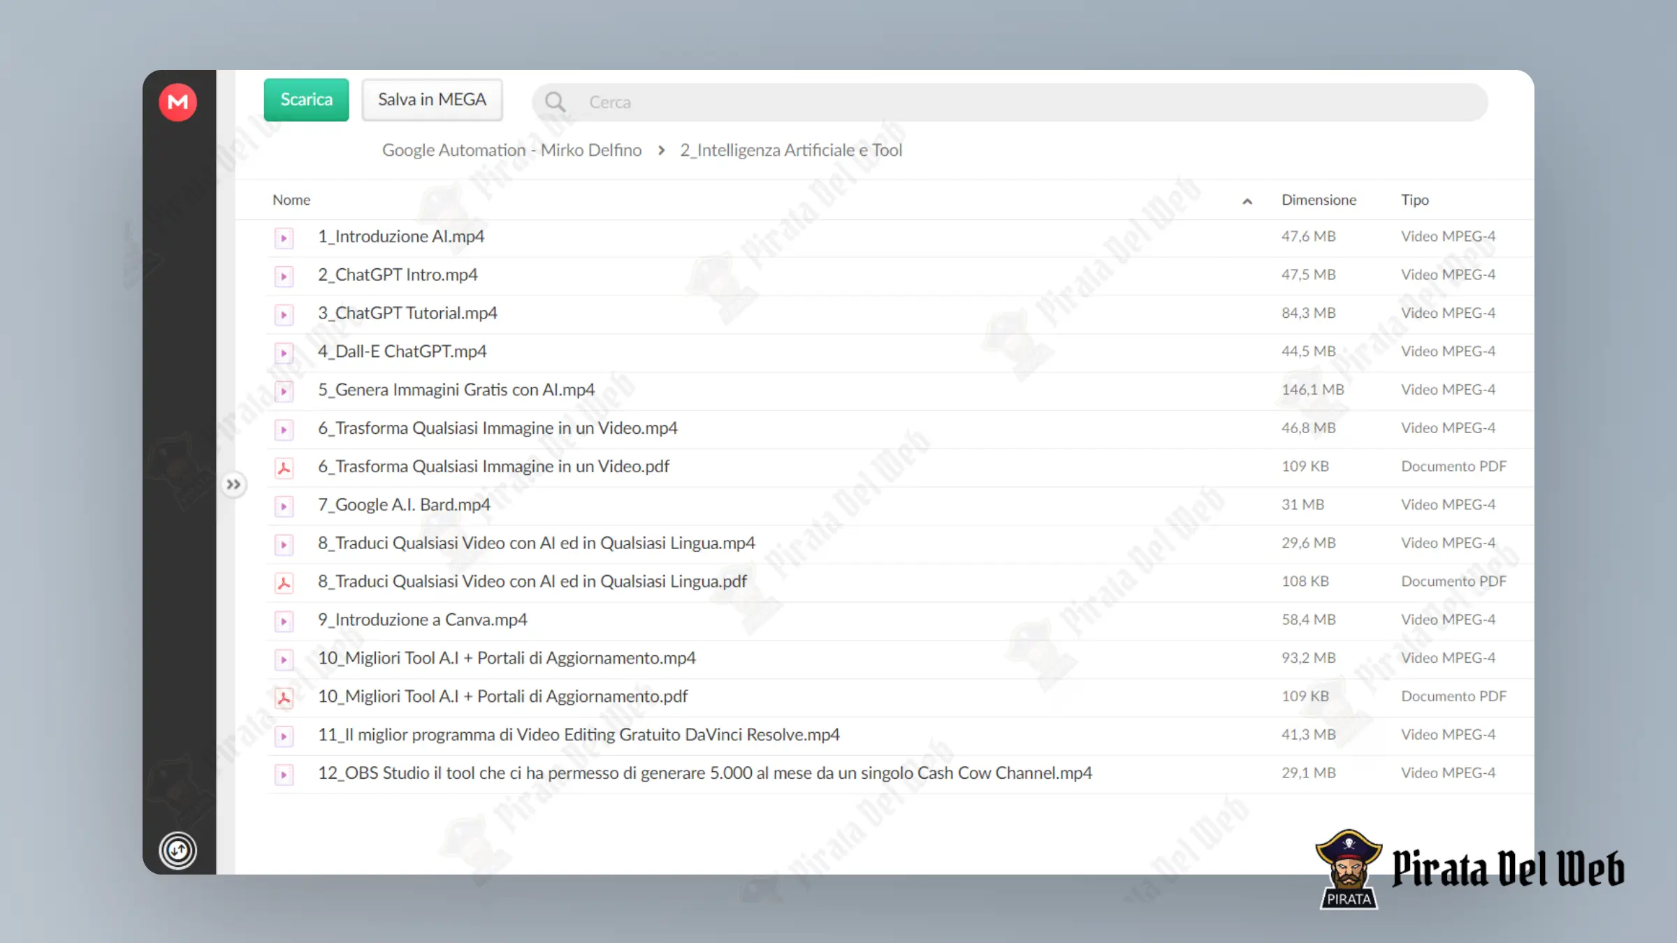This screenshot has height=943, width=1677.
Task: Click the 146,1 MB size value
Action: coord(1313,390)
